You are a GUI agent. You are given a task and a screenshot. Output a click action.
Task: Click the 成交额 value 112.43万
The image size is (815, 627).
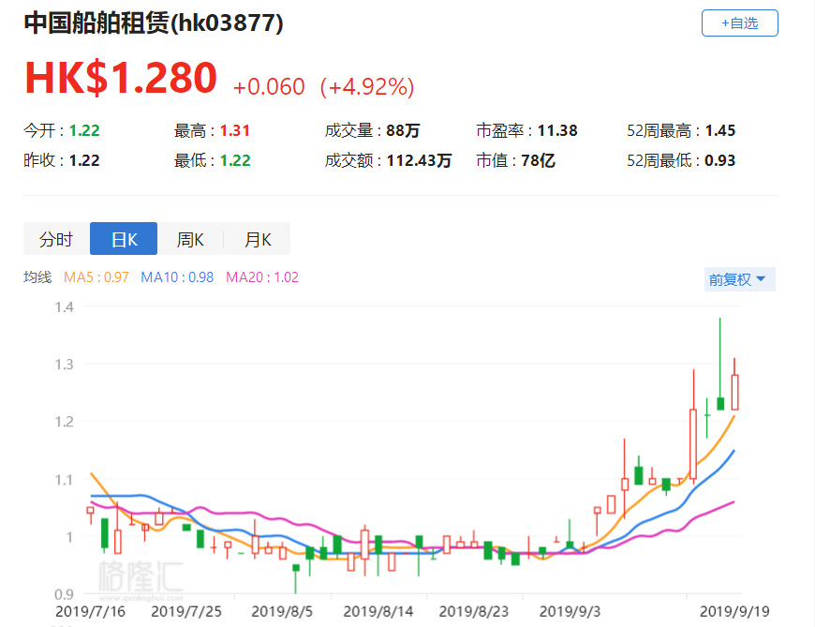419,160
